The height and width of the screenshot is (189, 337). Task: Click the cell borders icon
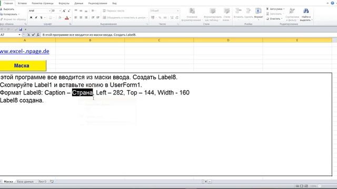pos(51,17)
